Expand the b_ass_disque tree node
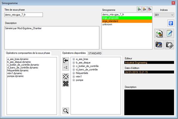Screen dimensions: 178x119 pyautogui.click(x=74, y=63)
